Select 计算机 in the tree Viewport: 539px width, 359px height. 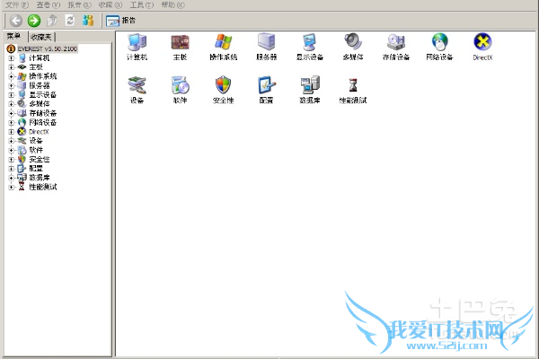click(x=40, y=58)
